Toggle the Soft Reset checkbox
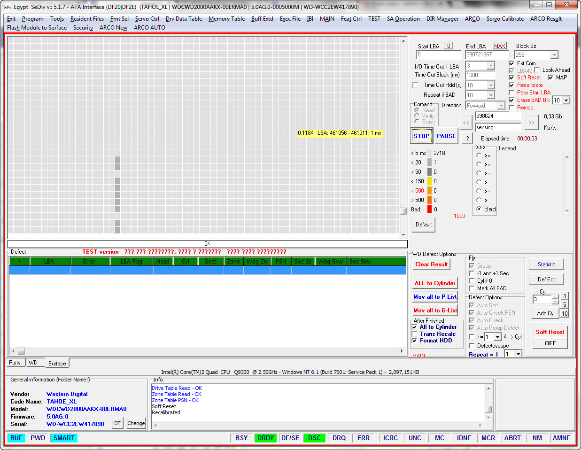Image resolution: width=581 pixels, height=450 pixels. 511,78
